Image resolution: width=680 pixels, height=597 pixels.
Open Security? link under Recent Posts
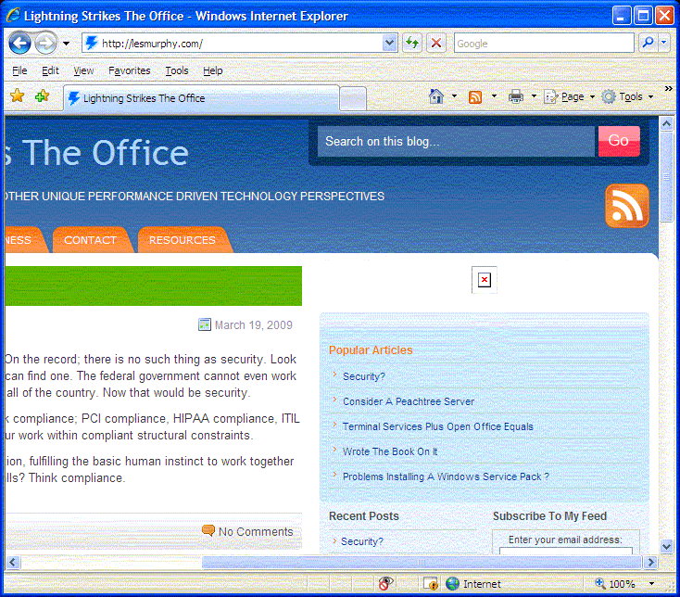click(x=362, y=541)
